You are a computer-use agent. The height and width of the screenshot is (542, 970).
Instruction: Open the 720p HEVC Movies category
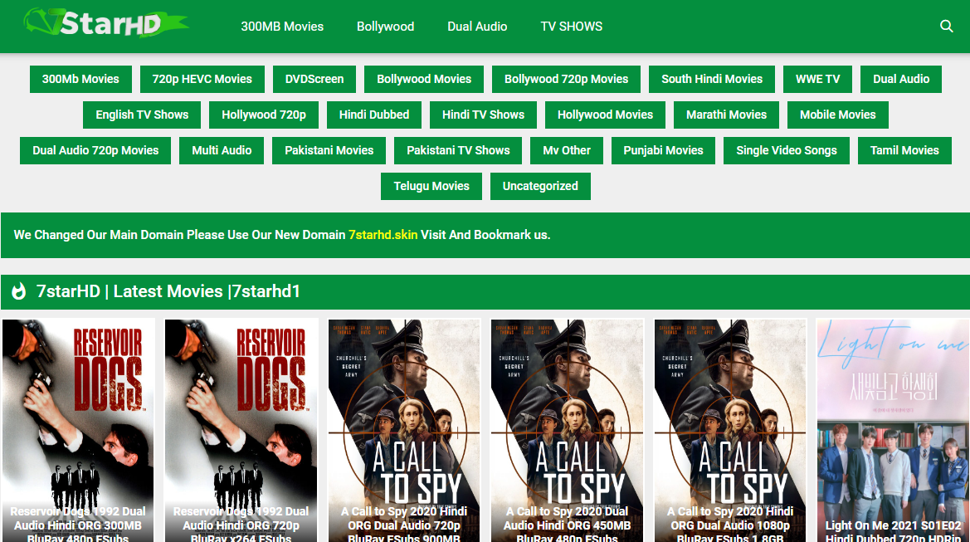point(202,79)
